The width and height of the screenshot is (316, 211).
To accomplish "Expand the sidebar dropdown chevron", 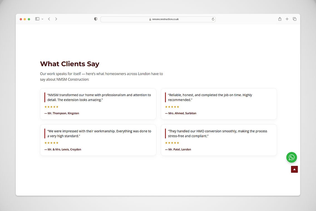I will (43, 19).
